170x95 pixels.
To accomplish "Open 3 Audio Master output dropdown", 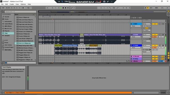I will [147, 41].
